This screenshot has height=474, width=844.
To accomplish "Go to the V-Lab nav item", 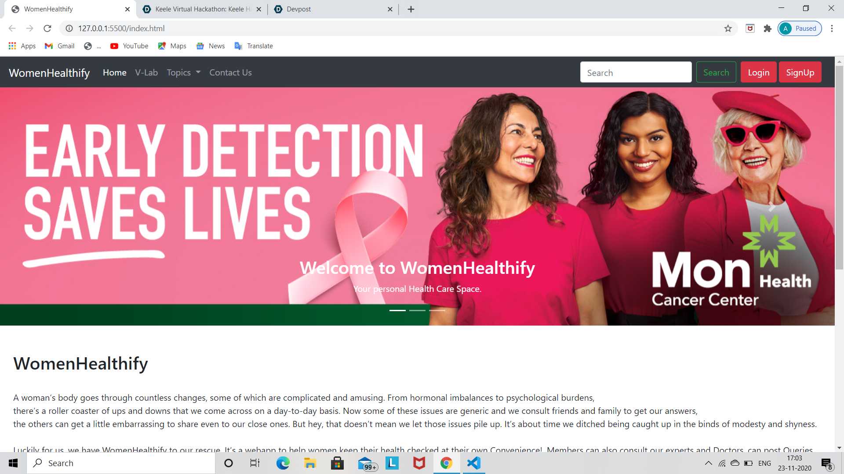I will [146, 73].
